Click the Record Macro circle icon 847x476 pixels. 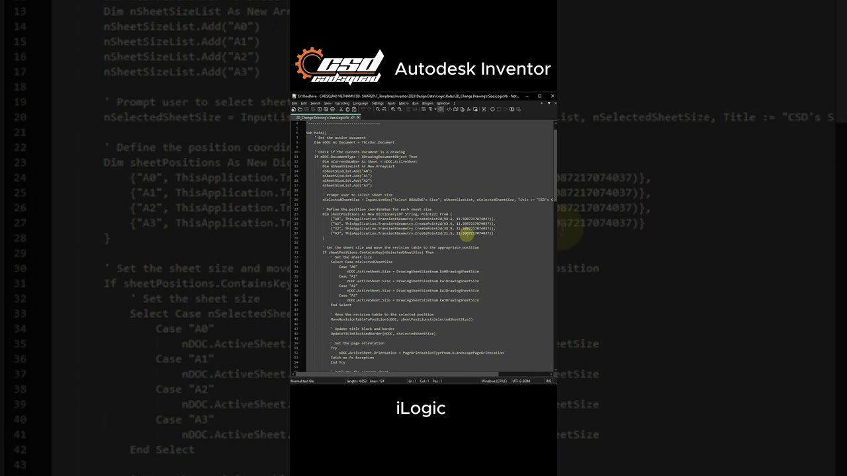pos(492,109)
